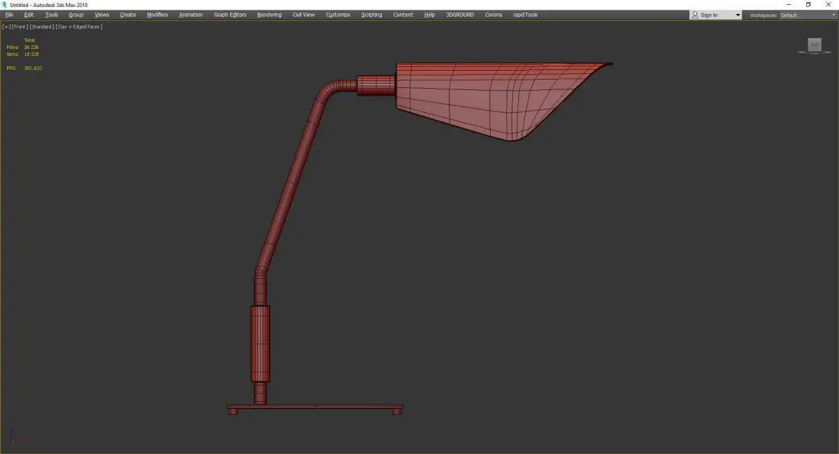Open the Help menu
The height and width of the screenshot is (454, 839).
coord(429,15)
